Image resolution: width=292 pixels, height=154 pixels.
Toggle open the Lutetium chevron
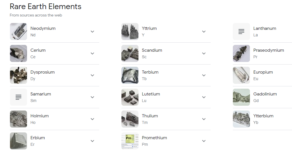204,97
